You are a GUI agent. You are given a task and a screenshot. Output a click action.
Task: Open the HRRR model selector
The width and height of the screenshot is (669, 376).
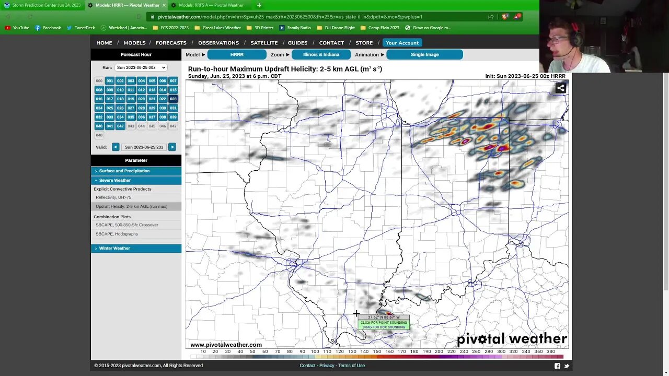click(x=237, y=54)
